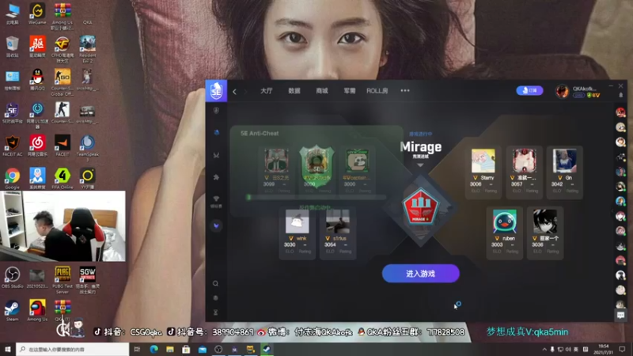Open QKAkofk profile avatar in header
The height and width of the screenshot is (356, 633).
[x=562, y=92]
